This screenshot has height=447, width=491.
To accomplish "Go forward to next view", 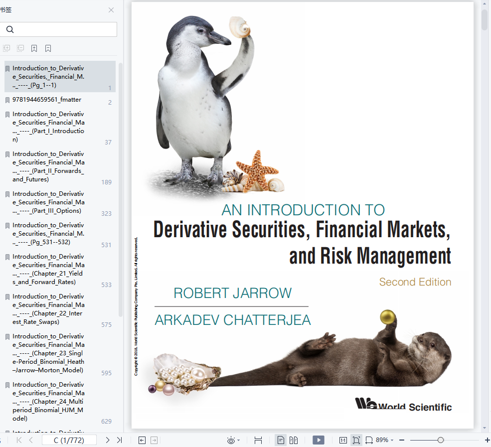I will pos(154,441).
